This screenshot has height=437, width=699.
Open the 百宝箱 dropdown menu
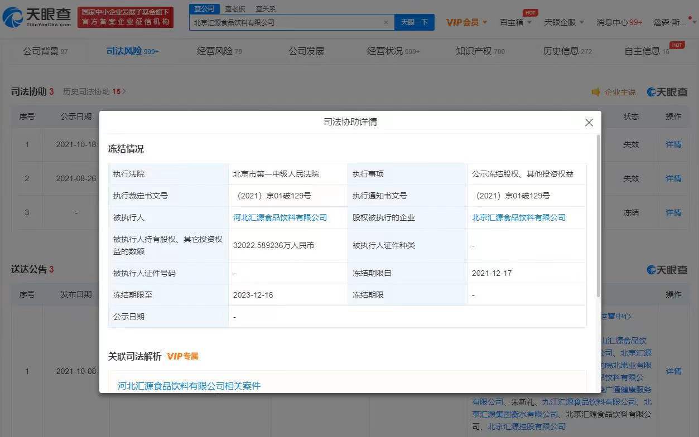(515, 22)
